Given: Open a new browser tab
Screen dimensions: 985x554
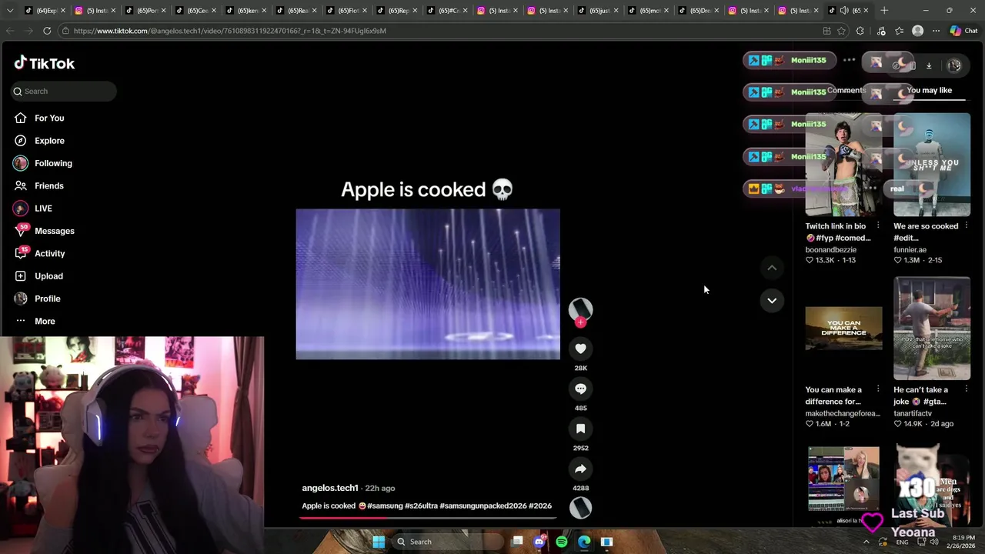Looking at the screenshot, I should (x=884, y=10).
